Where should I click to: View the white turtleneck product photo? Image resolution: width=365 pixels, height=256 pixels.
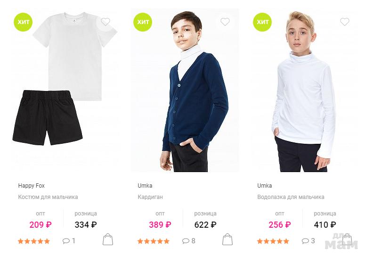tap(304, 90)
